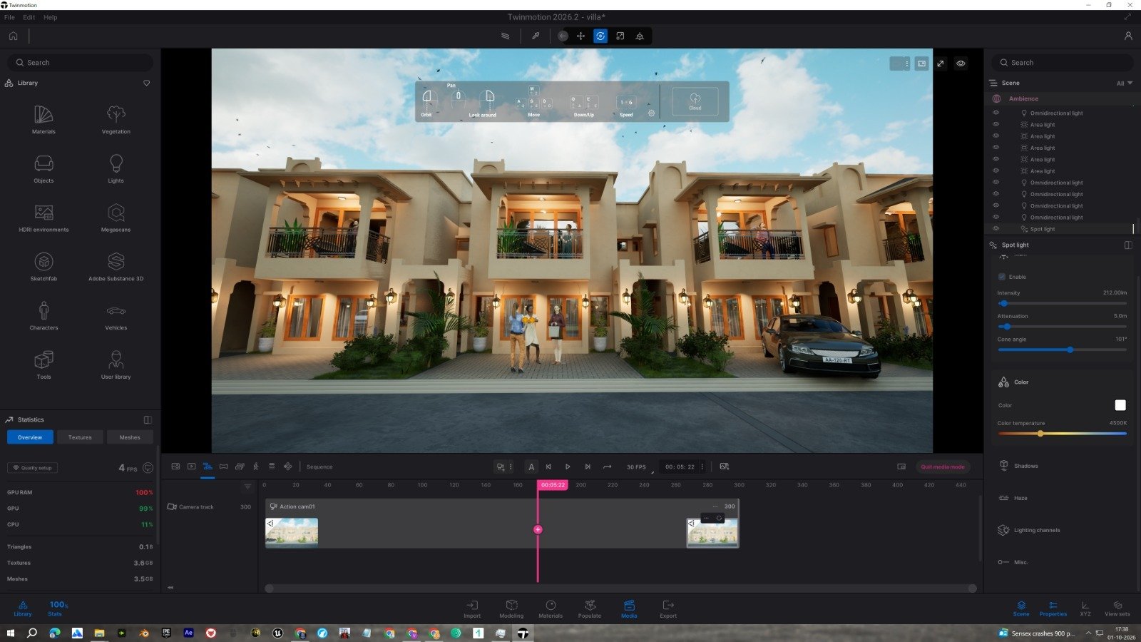Select the Translate (move) gizmo tool

point(580,36)
